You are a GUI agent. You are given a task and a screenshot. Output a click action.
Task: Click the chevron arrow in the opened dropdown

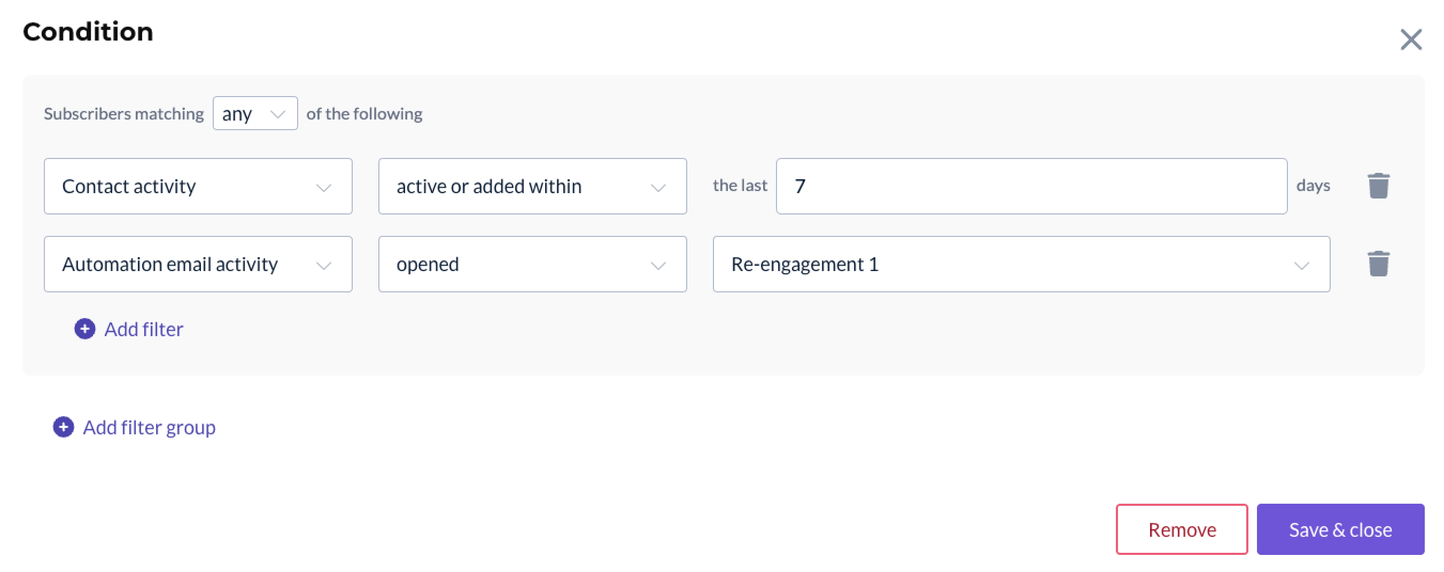tap(657, 265)
